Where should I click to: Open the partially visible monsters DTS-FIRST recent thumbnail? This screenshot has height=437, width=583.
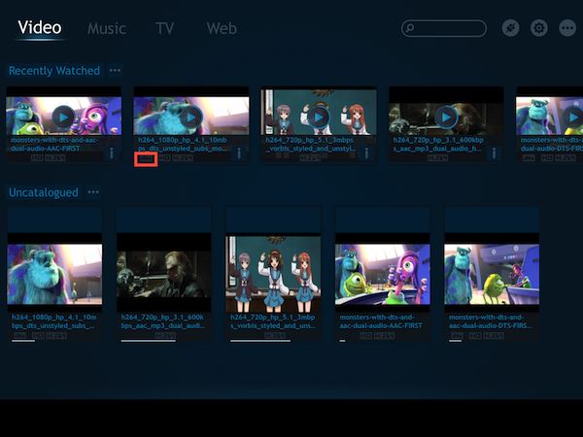(x=550, y=112)
